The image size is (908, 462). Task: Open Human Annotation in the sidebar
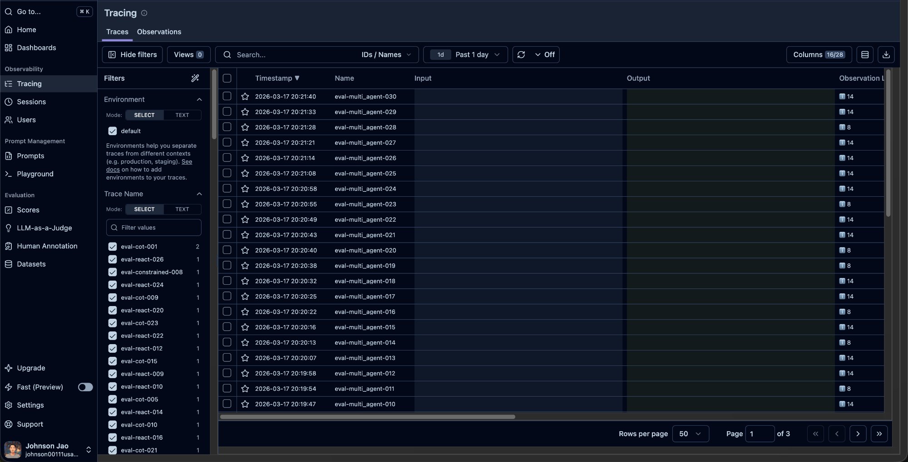tap(47, 246)
